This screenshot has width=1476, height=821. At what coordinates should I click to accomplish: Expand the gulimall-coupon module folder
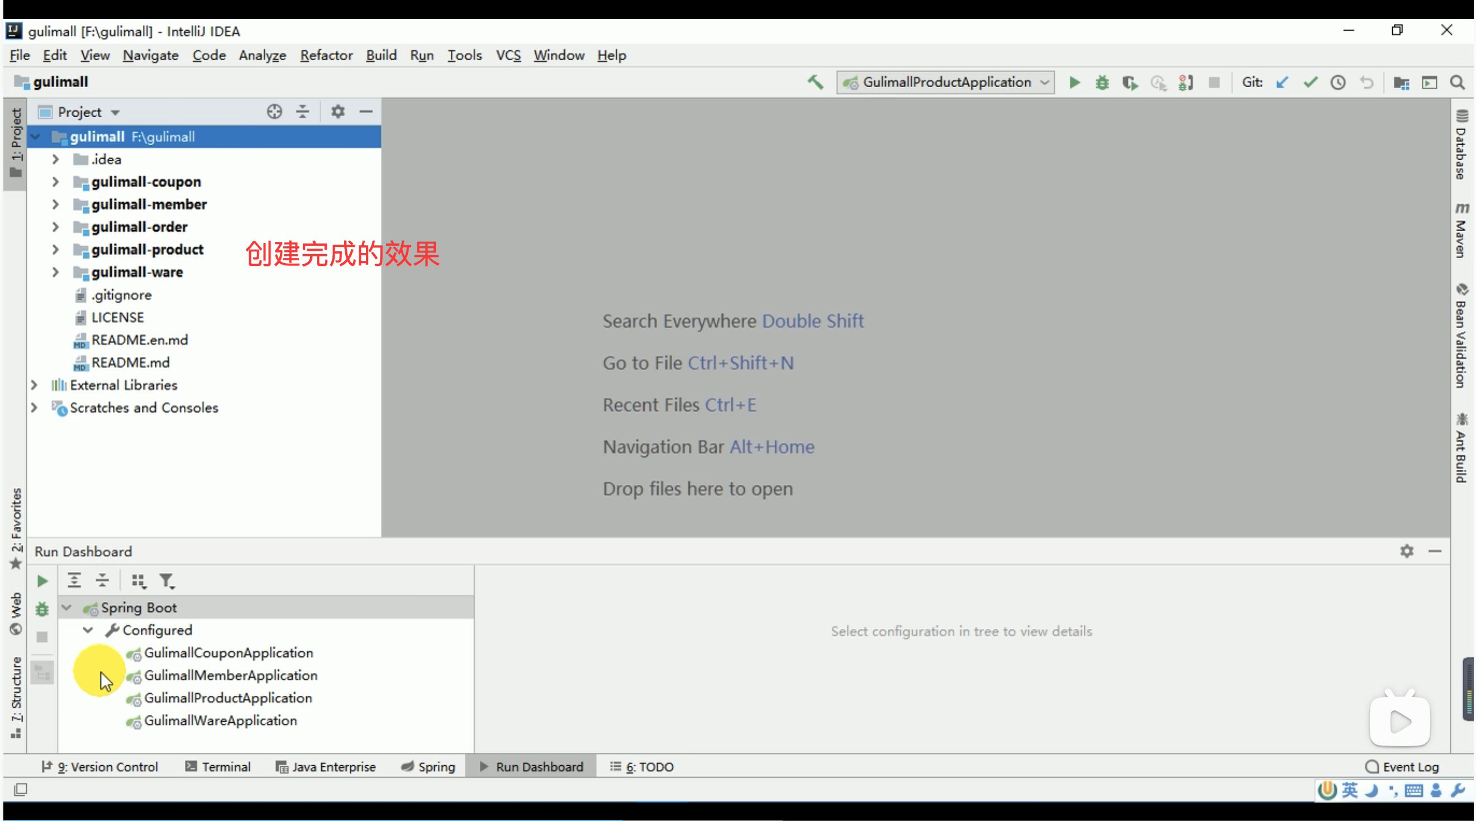[x=55, y=182]
